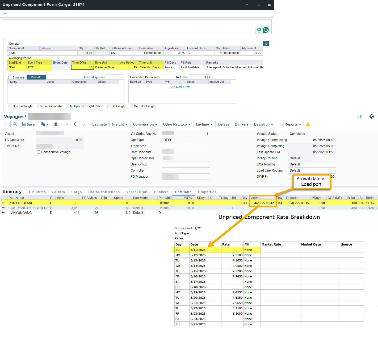Tick the Commissionable checkbox
Image resolution: width=378 pixels, height=337 pixels.
39,106
